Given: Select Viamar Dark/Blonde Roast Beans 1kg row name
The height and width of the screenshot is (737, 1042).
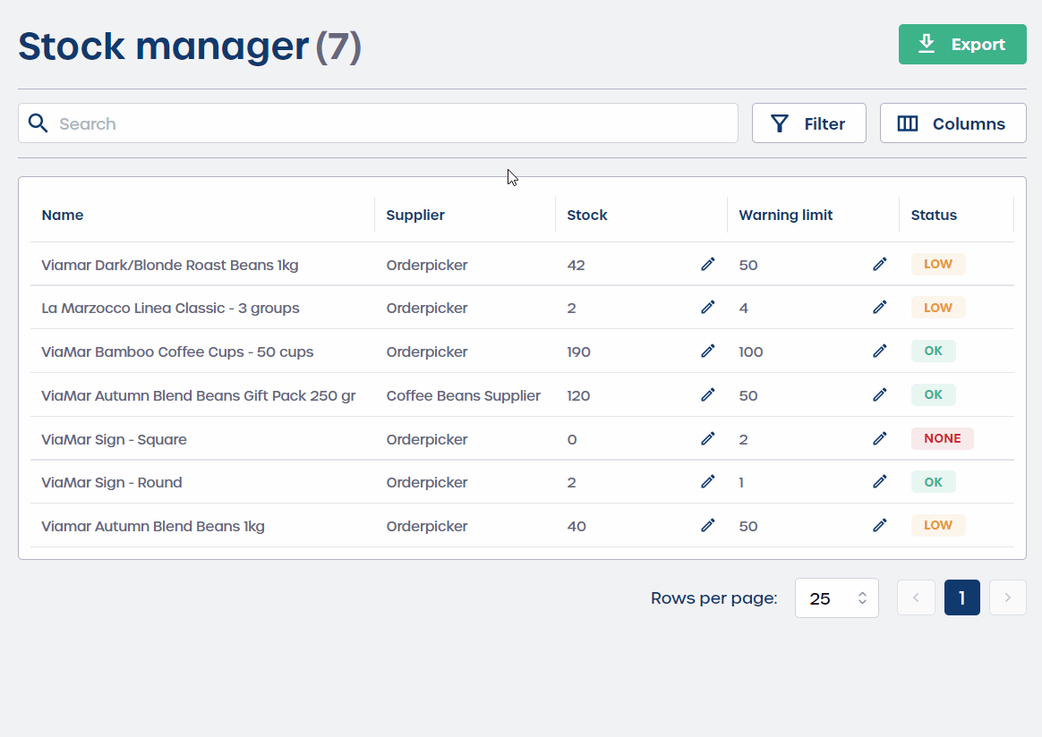Looking at the screenshot, I should coord(169,265).
